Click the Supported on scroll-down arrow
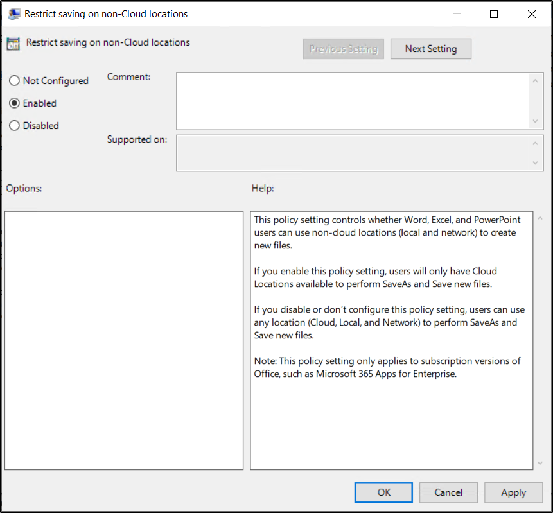Screen dimensions: 553x513 point(536,164)
